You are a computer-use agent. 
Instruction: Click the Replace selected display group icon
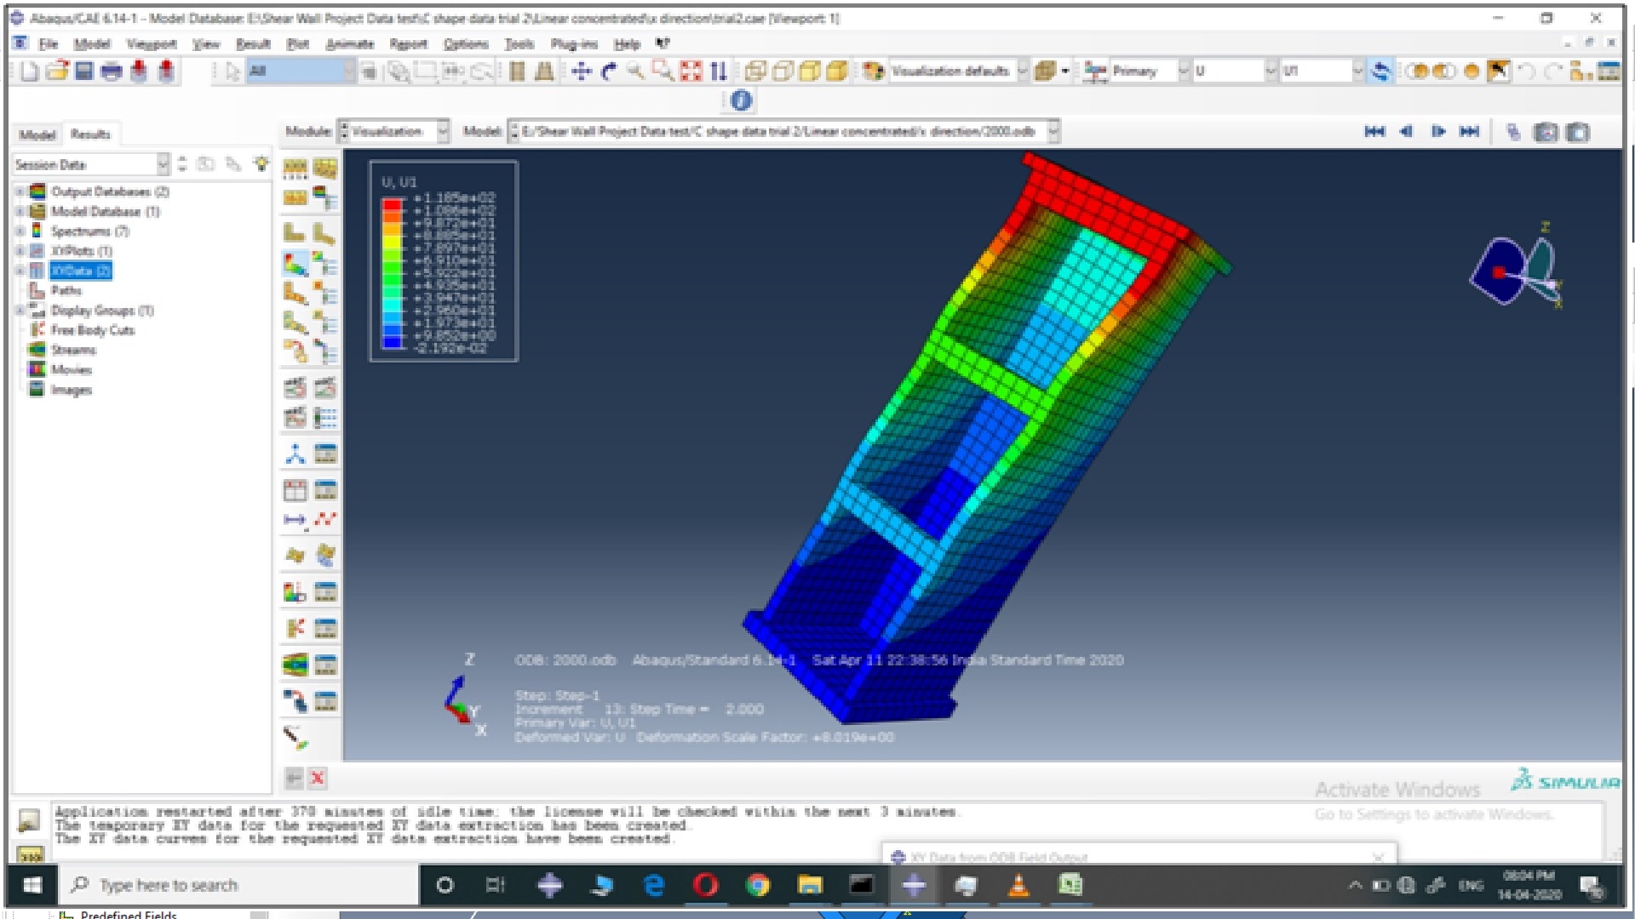click(x=1415, y=71)
